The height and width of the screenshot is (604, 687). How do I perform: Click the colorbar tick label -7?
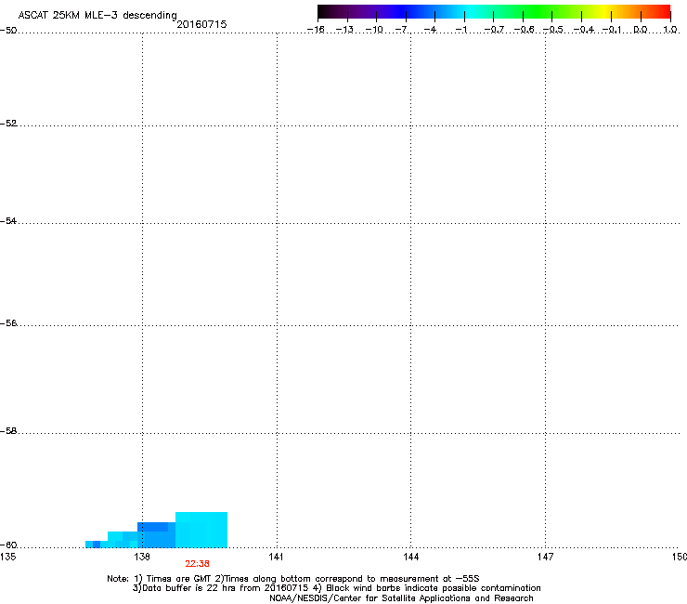click(x=402, y=30)
